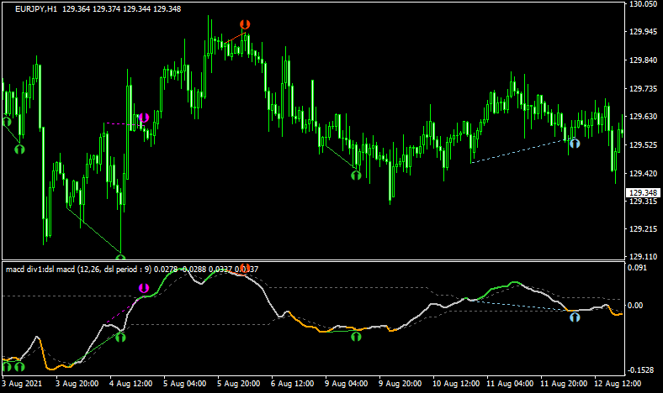
Task: Click the 129.735 price axis label
Action: [x=643, y=89]
